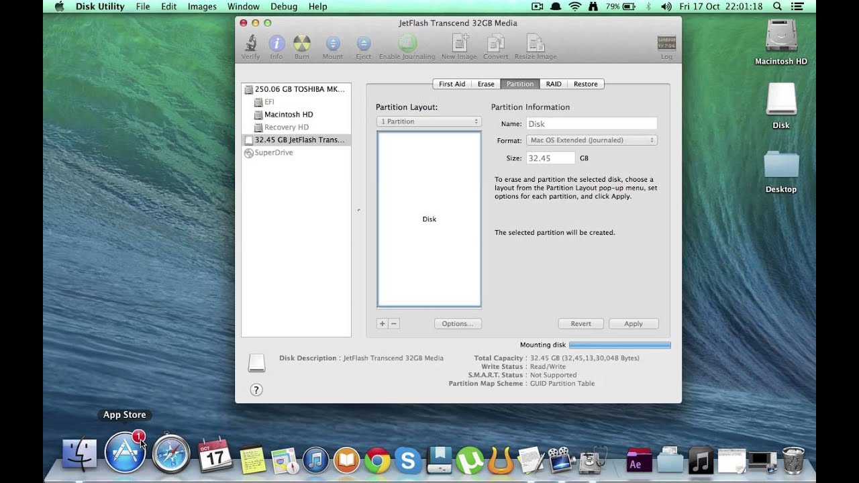Select the Disk partition block in layout
This screenshot has height=483, width=859.
coord(429,219)
